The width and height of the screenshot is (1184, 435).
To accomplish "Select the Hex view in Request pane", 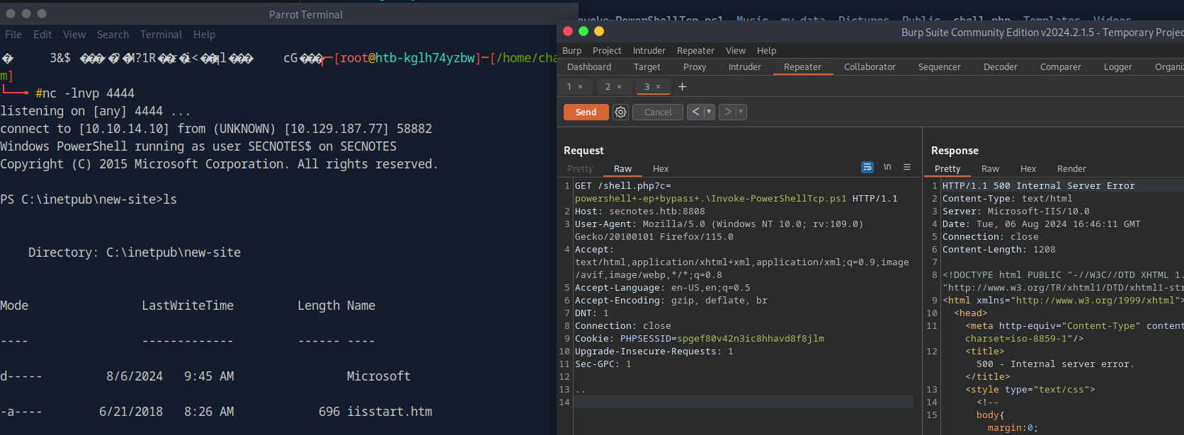I will [x=661, y=168].
